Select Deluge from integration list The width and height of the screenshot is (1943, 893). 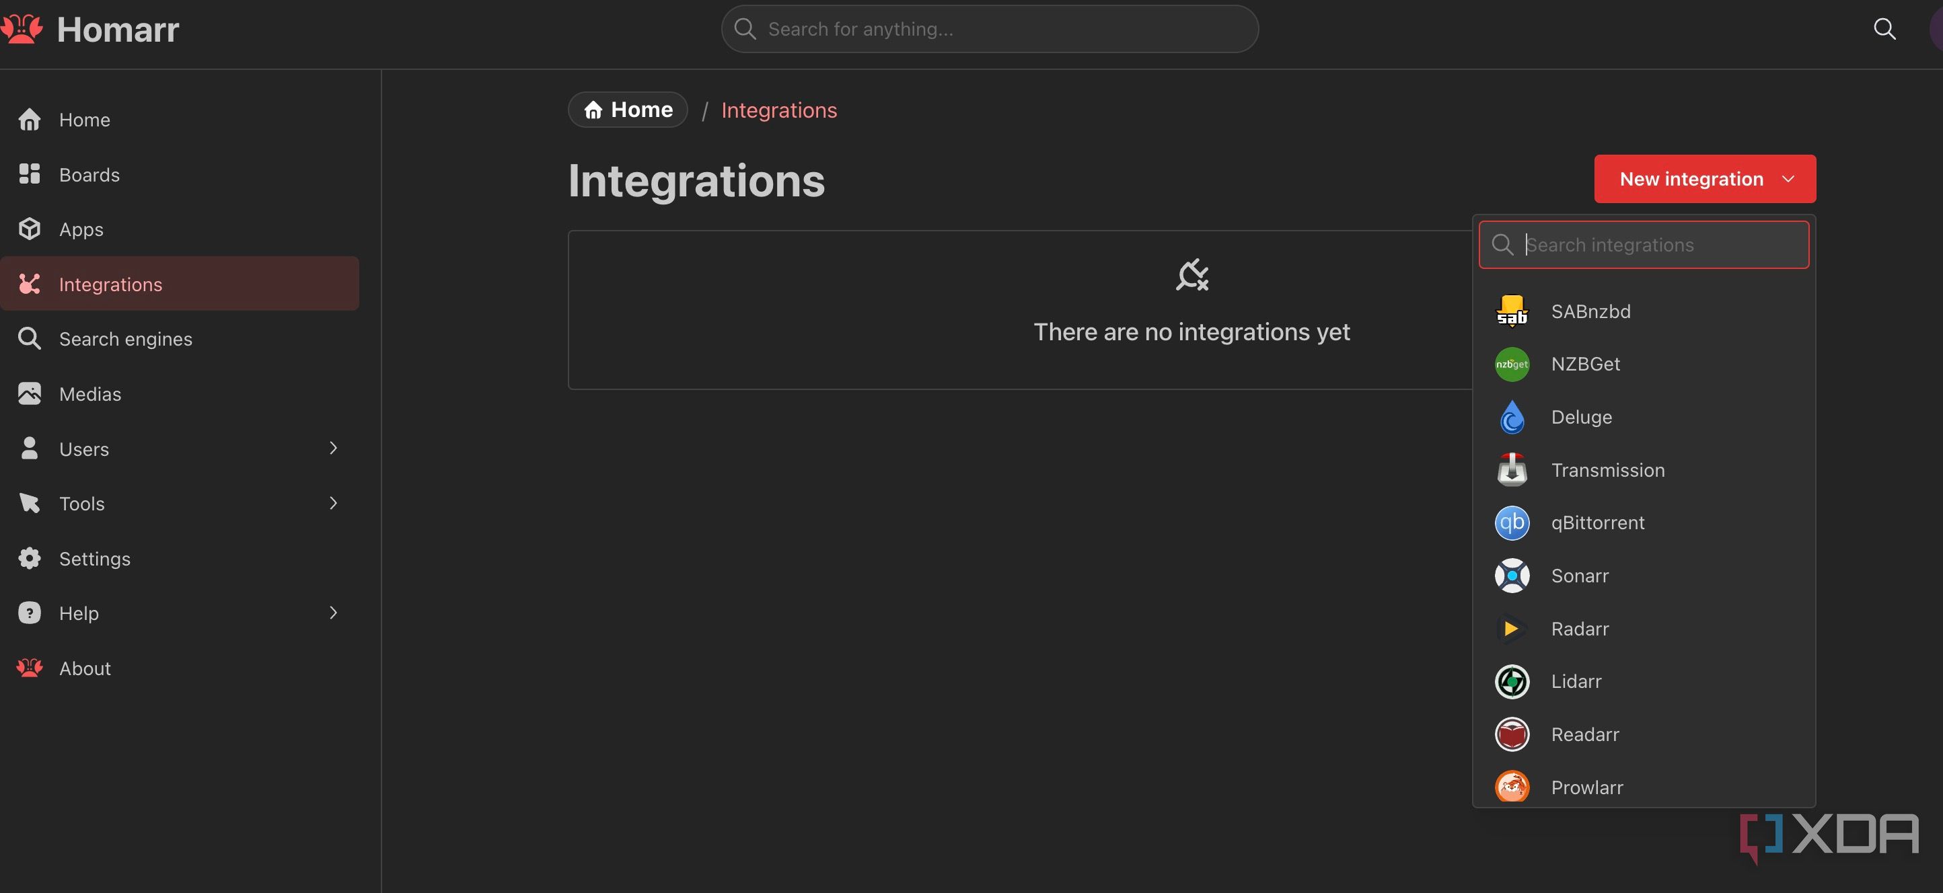click(x=1644, y=417)
